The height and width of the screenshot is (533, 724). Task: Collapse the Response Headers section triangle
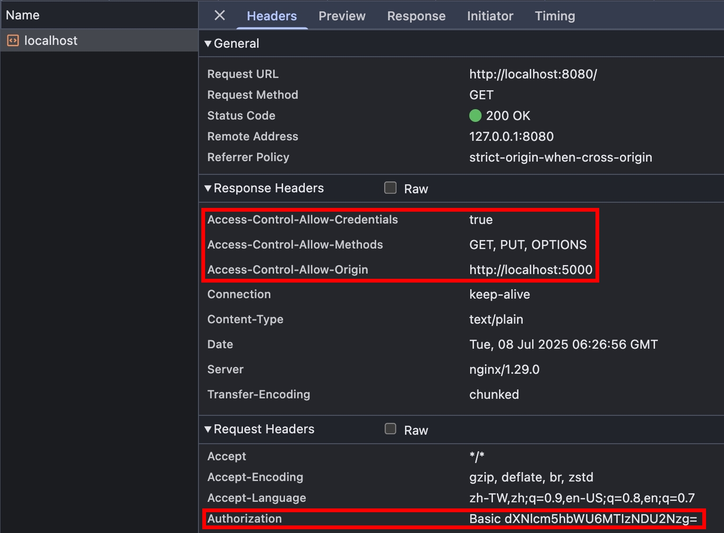coord(208,188)
